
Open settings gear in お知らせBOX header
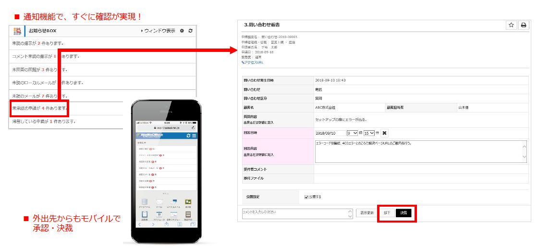(x=182, y=31)
